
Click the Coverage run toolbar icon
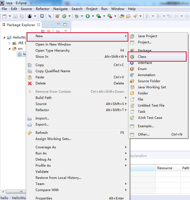pyautogui.click(x=99, y=16)
